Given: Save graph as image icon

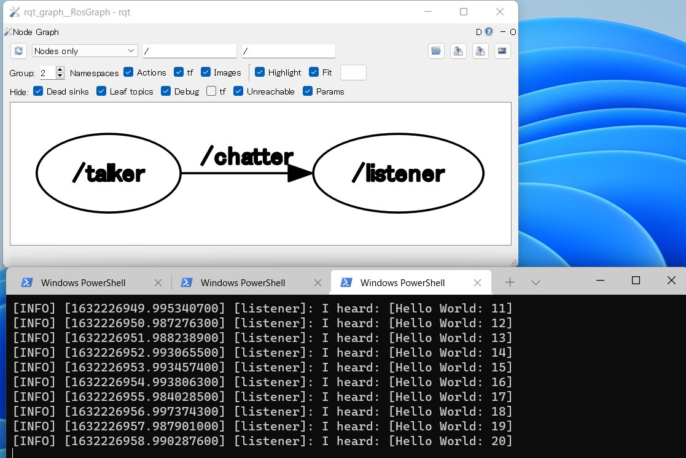Looking at the screenshot, I should tap(502, 51).
